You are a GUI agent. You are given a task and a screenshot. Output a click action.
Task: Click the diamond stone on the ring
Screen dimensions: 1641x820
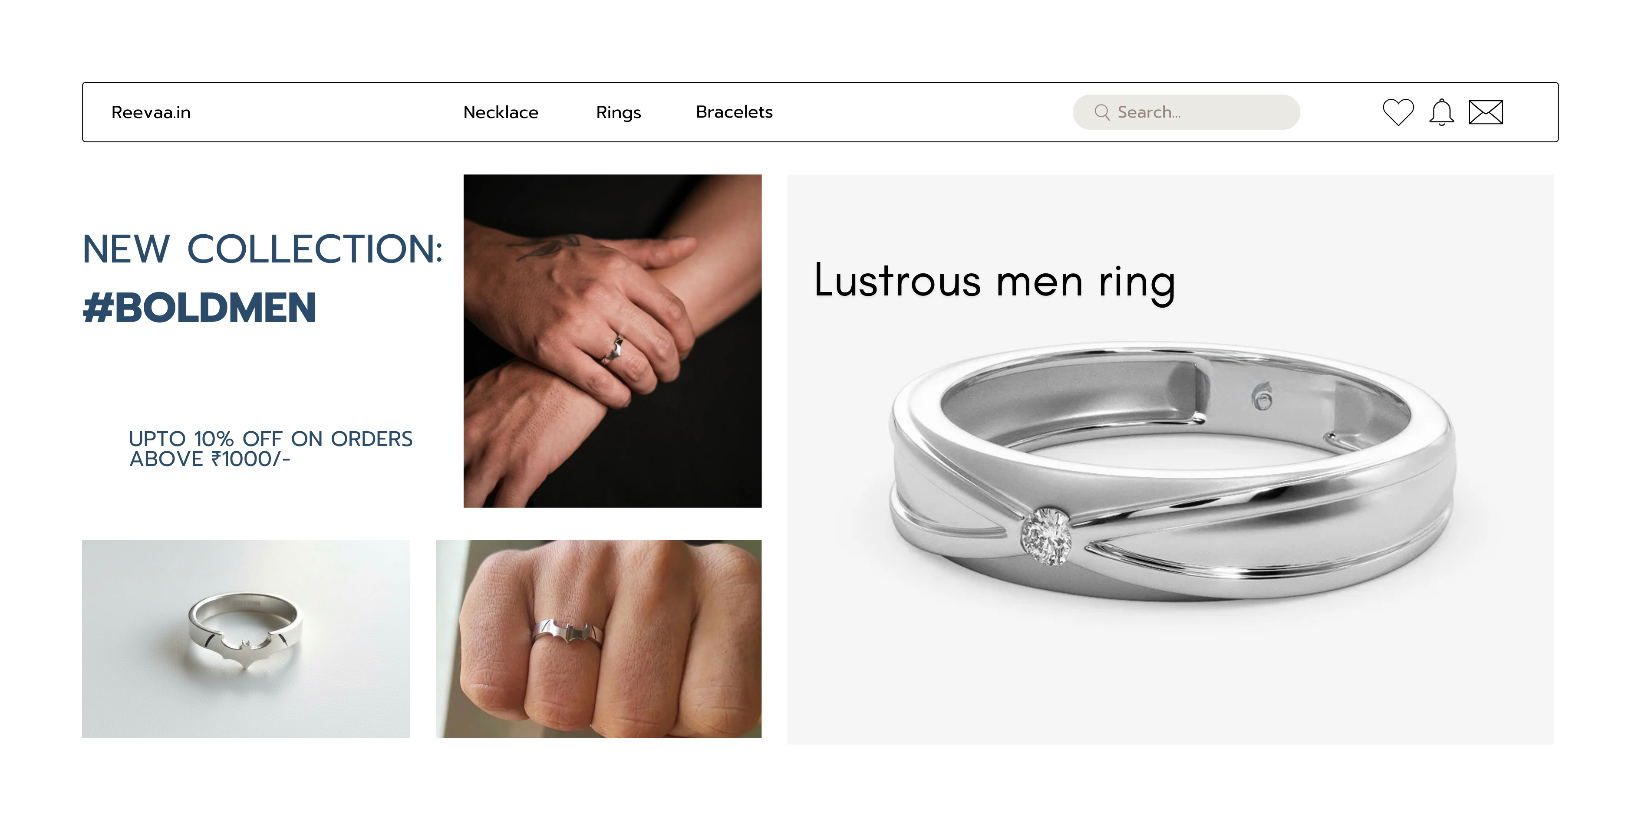1045,535
